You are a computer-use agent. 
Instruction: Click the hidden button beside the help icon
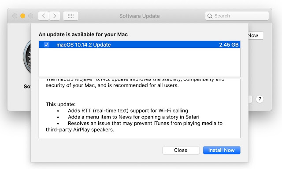250,99
